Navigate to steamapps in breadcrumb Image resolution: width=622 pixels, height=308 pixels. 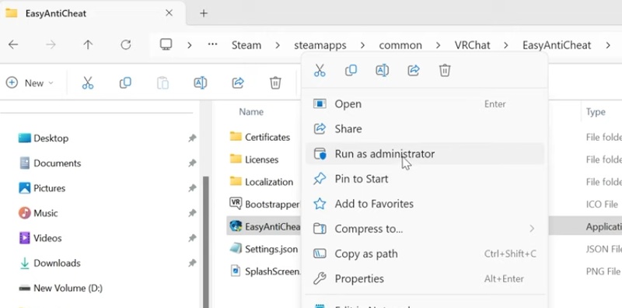point(320,45)
